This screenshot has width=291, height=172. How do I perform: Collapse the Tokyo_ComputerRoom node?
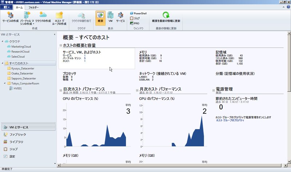click(x=5, y=84)
